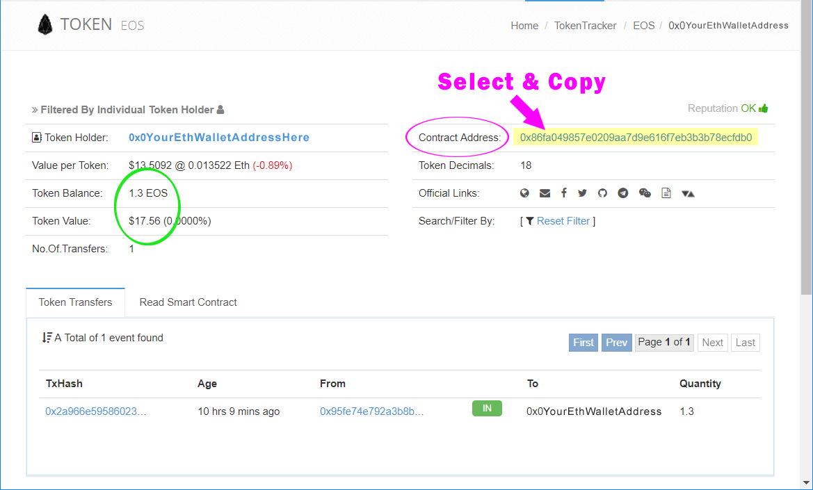The image size is (813, 490).
Task: Open sender address 0x95fe74e792a3b8b...
Action: tap(371, 411)
